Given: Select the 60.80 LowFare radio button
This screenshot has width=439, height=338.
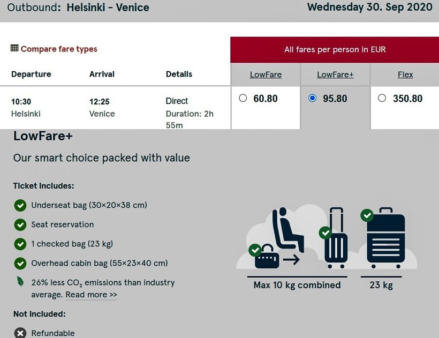Looking at the screenshot, I should pyautogui.click(x=243, y=98).
